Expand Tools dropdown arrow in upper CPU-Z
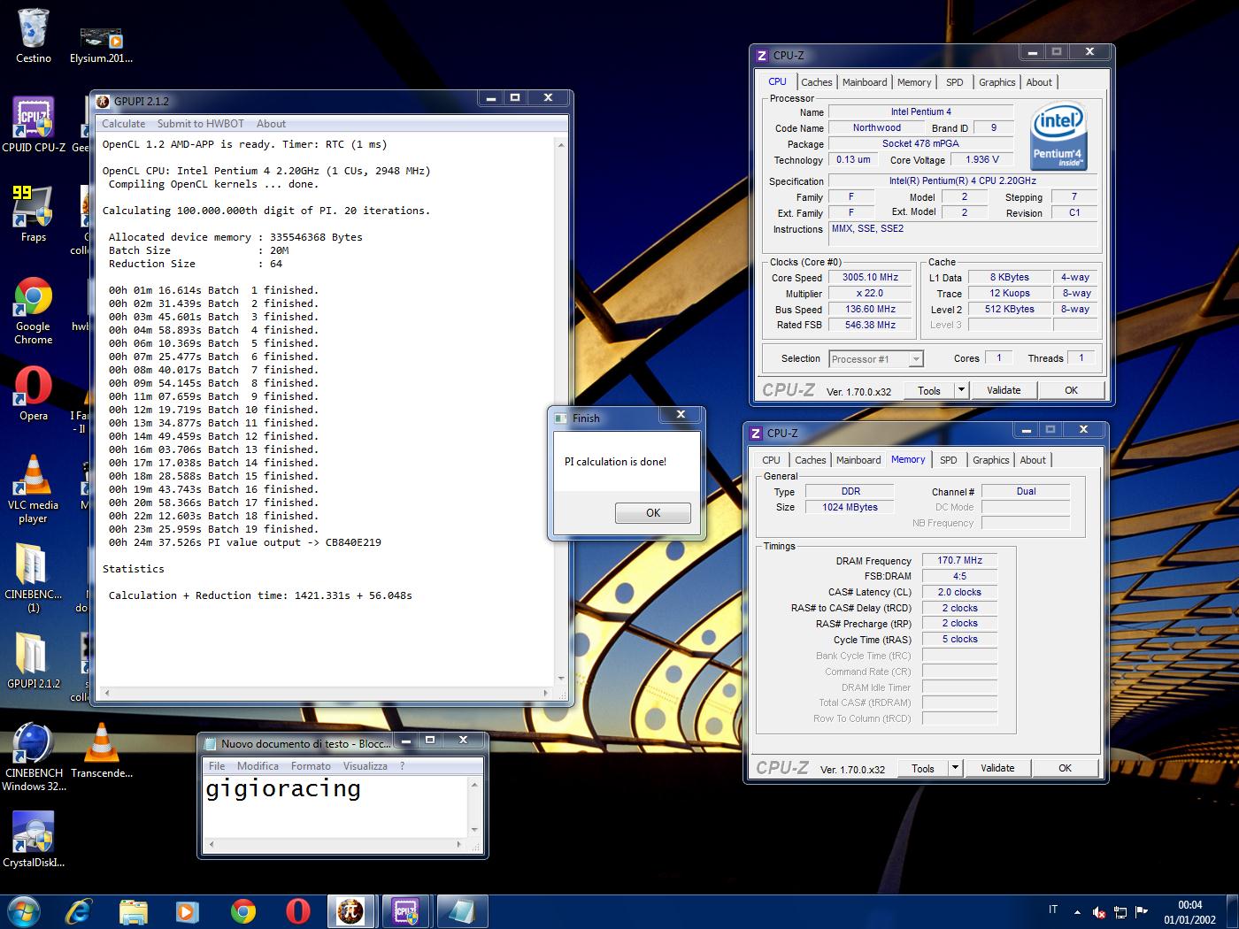The width and height of the screenshot is (1239, 929). 962,390
